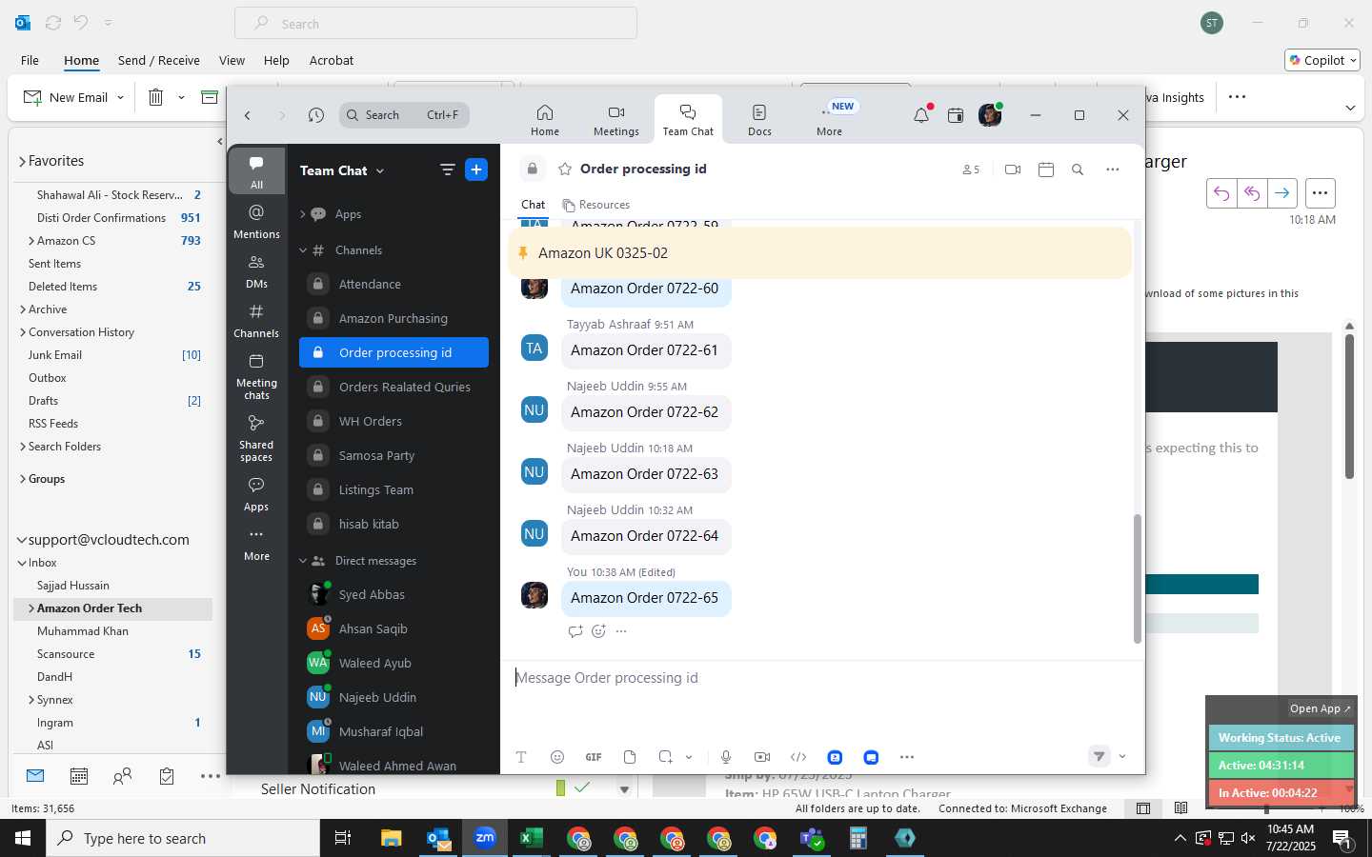Screen dimensions: 1372x857
Task: Open Amazon Purchasing channel
Action: point(393,318)
